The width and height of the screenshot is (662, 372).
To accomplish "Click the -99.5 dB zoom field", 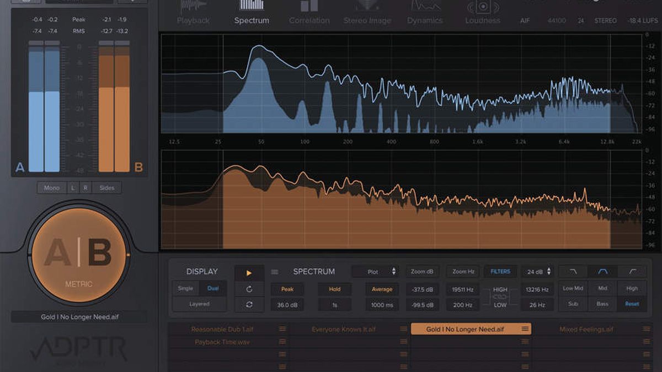I will click(x=423, y=304).
